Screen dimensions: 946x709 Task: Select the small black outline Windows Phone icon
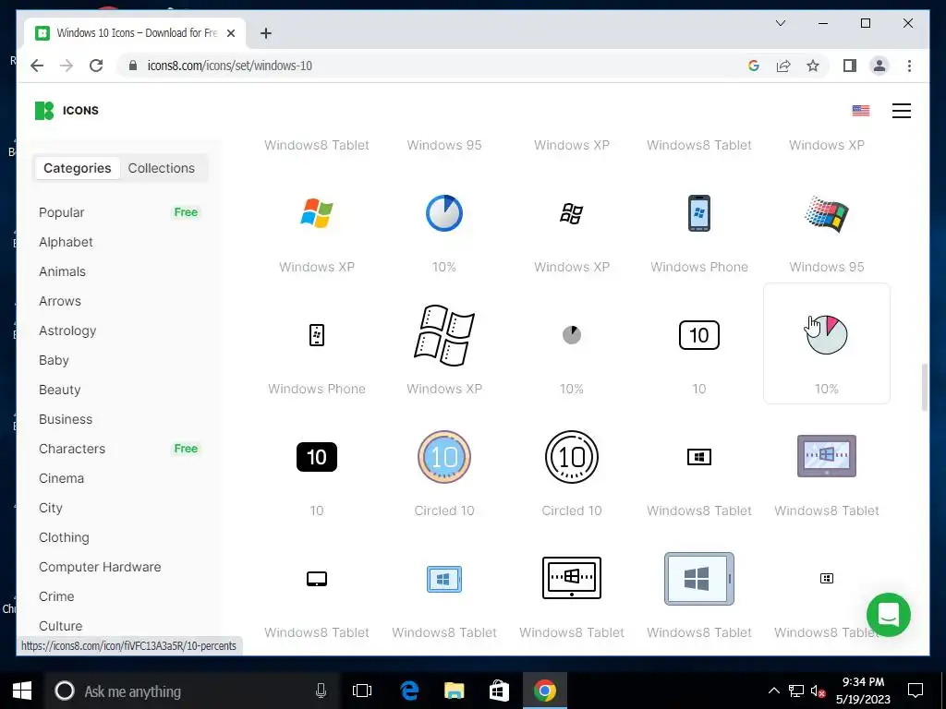coord(317,335)
